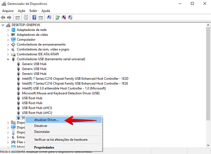Click the Controladores de armazenamento icon
Screen dimensions: 211x154
click(13, 44)
